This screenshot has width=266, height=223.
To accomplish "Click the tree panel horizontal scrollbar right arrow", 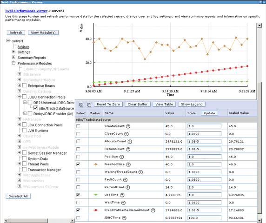I will [73, 221].
